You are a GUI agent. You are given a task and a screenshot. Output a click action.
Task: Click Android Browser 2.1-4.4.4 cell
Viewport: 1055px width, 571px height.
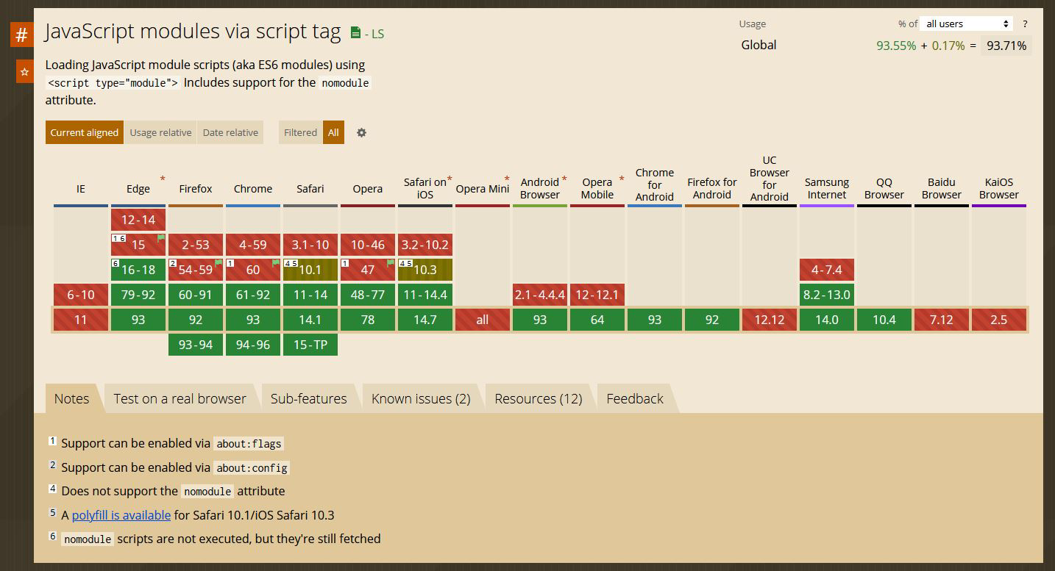pyautogui.click(x=540, y=295)
